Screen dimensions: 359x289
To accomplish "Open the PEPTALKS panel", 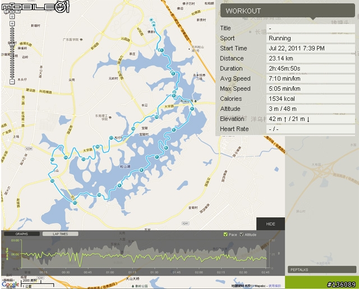I will click(x=321, y=269).
